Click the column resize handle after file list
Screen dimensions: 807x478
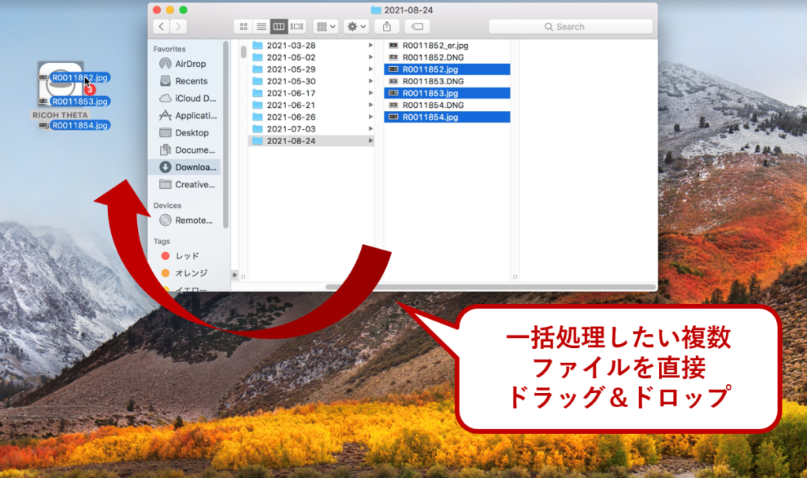tap(515, 276)
